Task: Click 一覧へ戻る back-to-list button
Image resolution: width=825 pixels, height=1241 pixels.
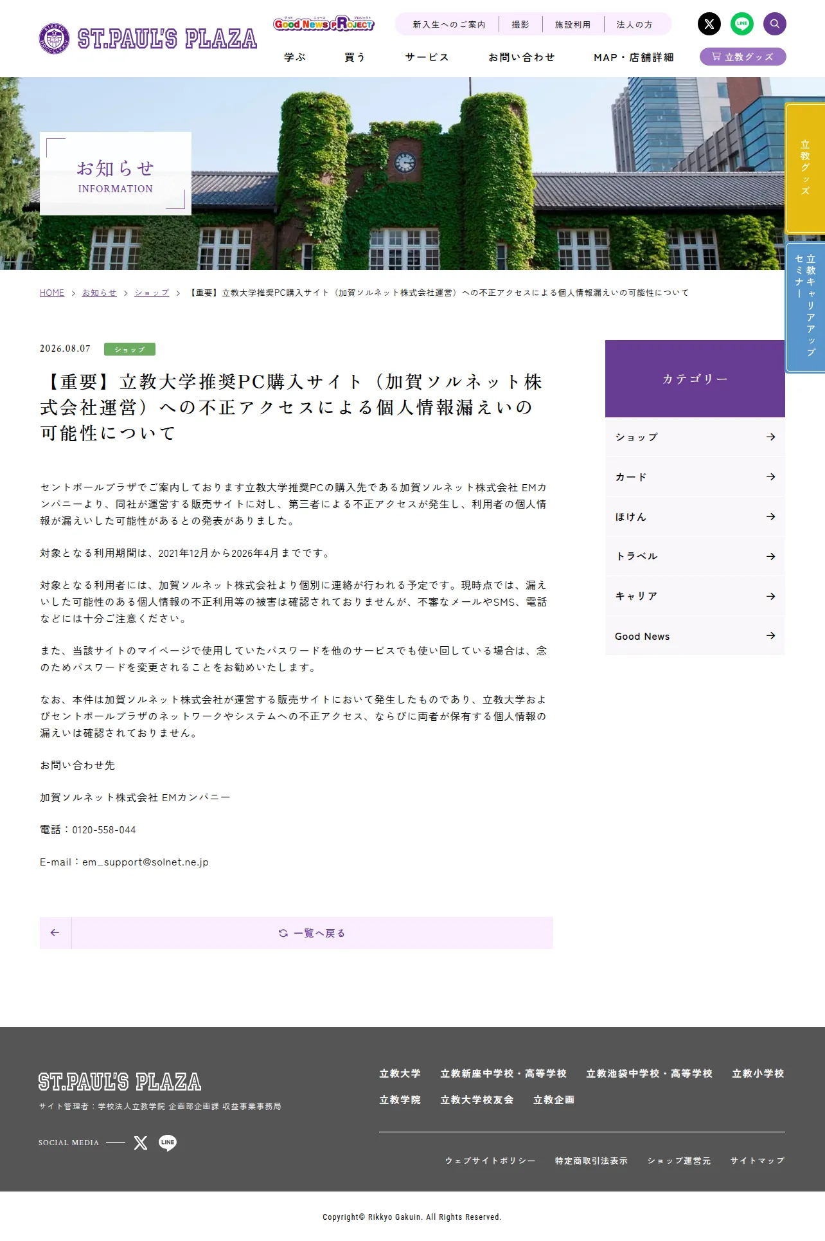Action: pyautogui.click(x=312, y=933)
